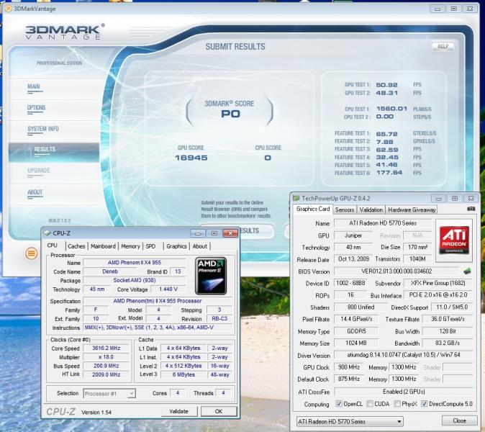This screenshot has width=485, height=432.
Task: Select RESULTS in the 3DMark sidebar
Action: click(x=54, y=152)
